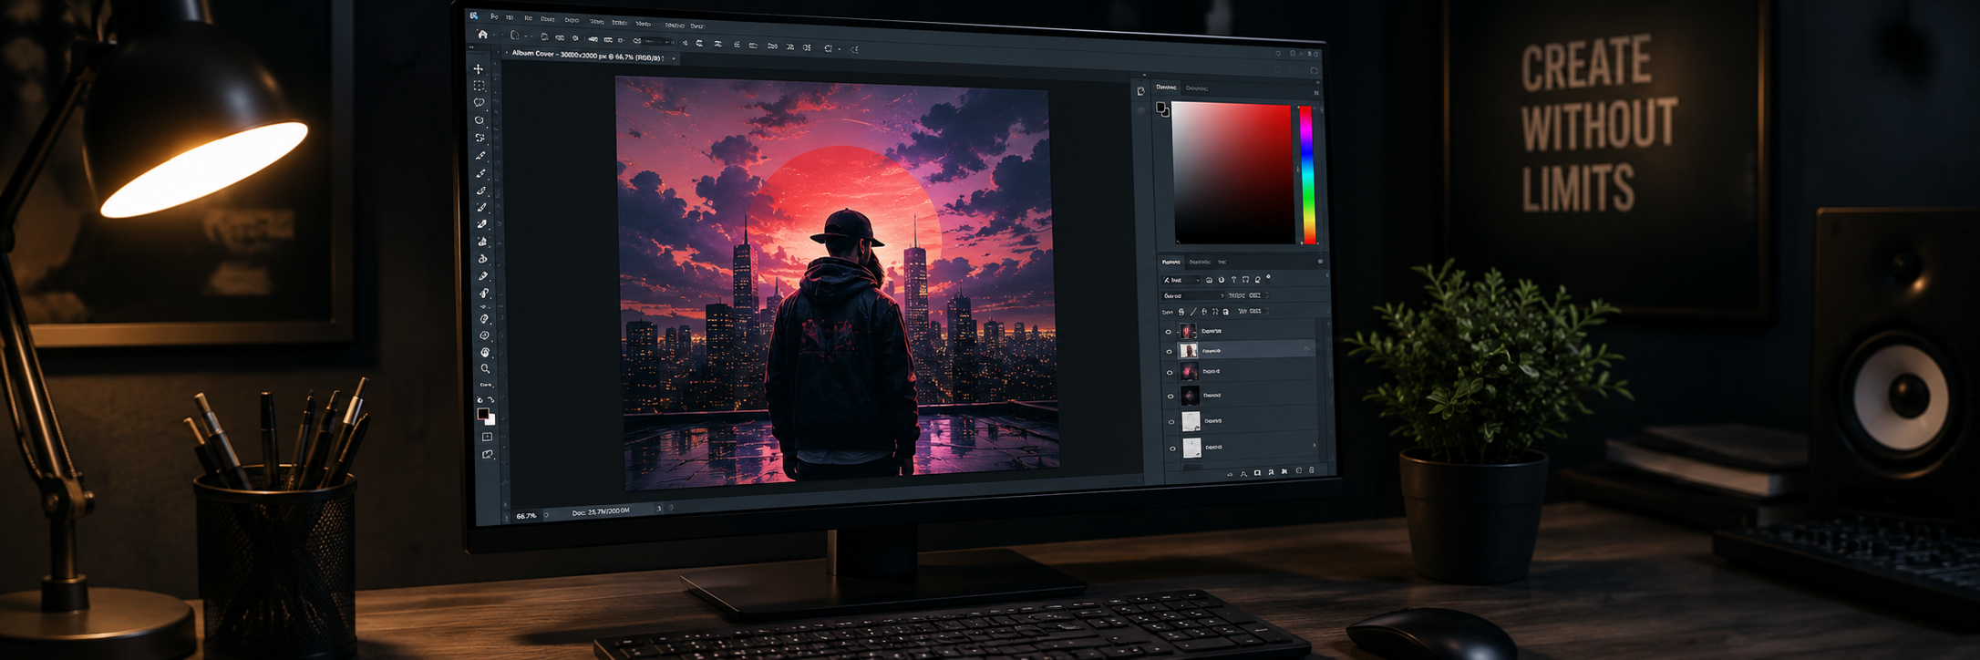Select the topmost layer thumbnail
This screenshot has height=660, width=1980.
(1188, 331)
